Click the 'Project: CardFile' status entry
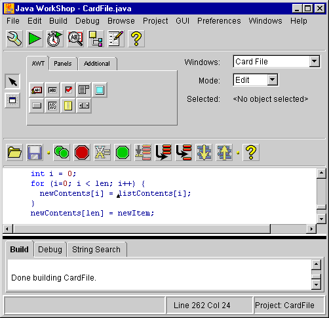Image resolution: width=329 pixels, height=318 pixels. 284,305
